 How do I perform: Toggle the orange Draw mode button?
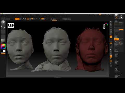click(x=18, y=19)
